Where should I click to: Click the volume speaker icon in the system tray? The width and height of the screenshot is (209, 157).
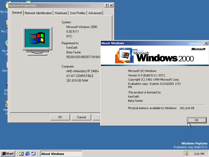pyautogui.click(x=187, y=154)
